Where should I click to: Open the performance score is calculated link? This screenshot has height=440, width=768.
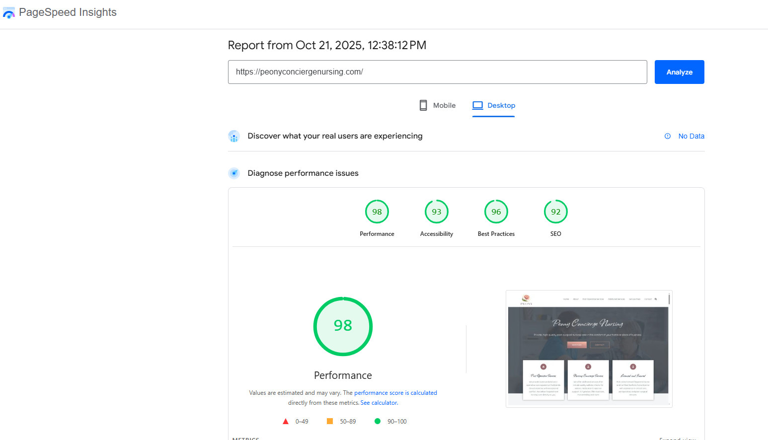395,393
